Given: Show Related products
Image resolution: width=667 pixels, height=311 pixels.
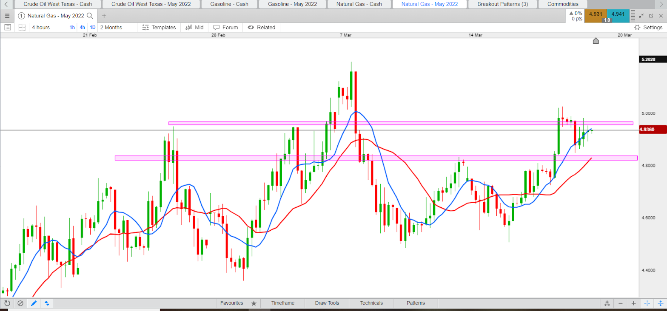Looking at the screenshot, I should pyautogui.click(x=261, y=27).
